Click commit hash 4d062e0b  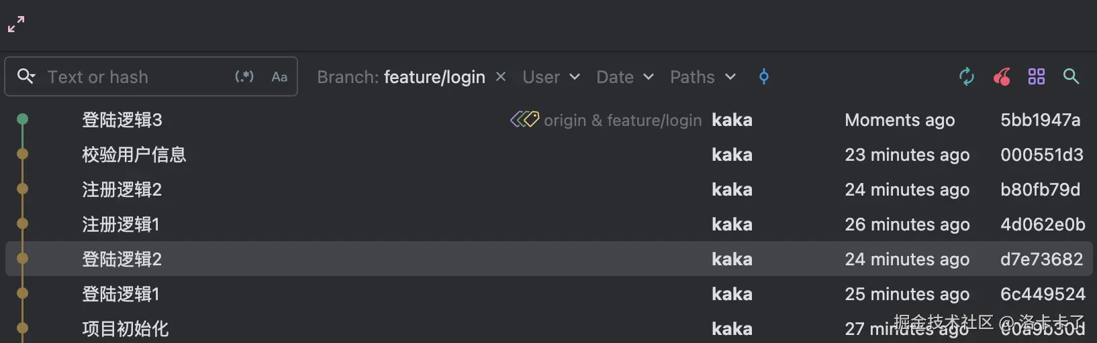click(x=1042, y=224)
